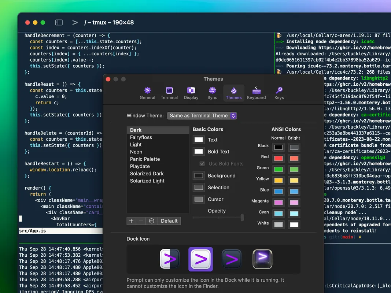Screen dimensions: 391x293
Task: Select the Solarized Dark theme
Action: click(x=147, y=174)
